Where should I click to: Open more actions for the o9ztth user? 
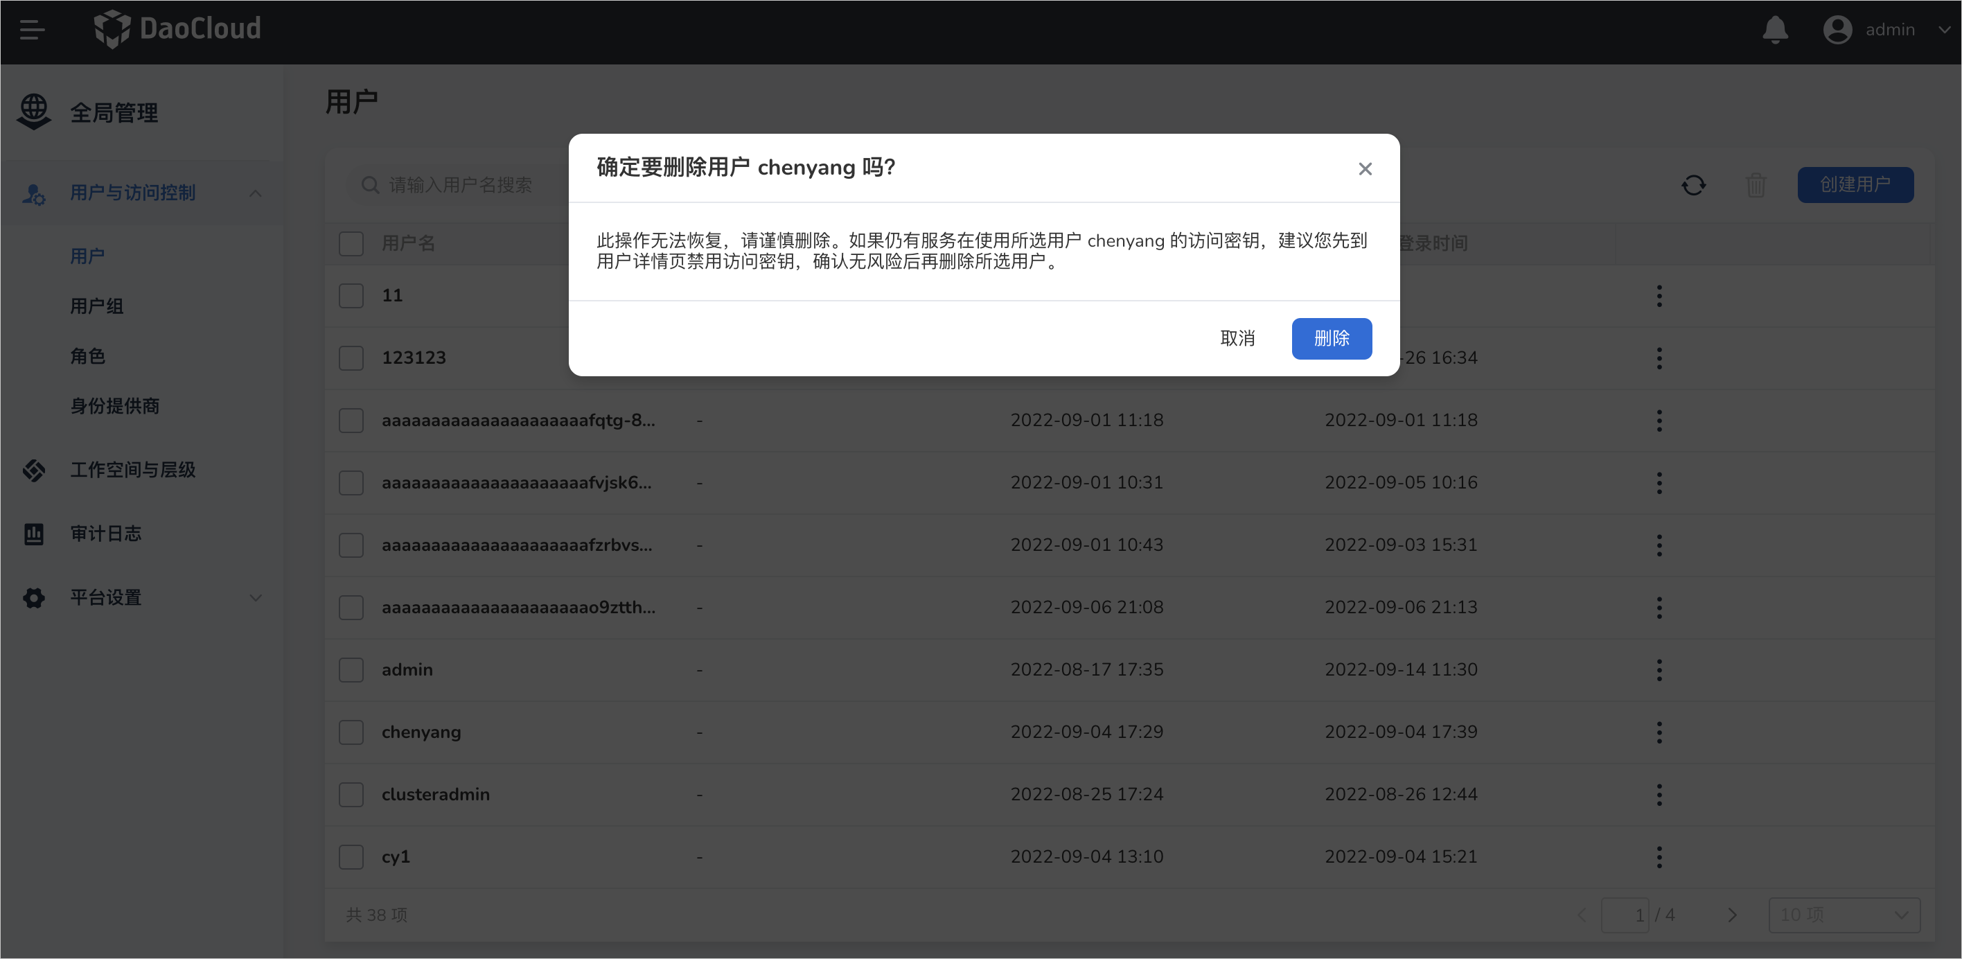(1659, 608)
